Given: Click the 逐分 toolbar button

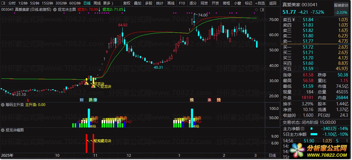Looking at the screenshot, I should pos(193,3).
